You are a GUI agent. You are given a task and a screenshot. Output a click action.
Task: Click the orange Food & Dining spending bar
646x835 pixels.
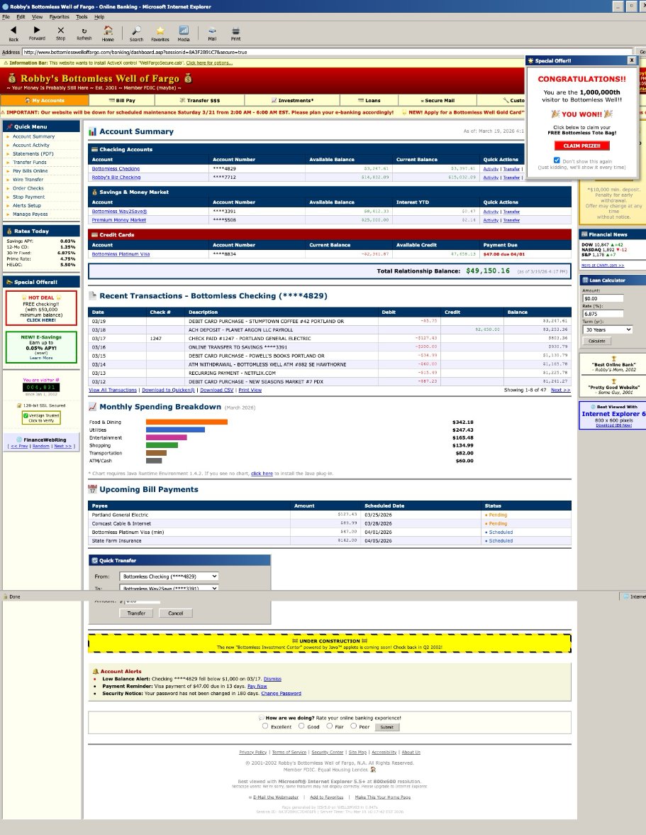(186, 422)
